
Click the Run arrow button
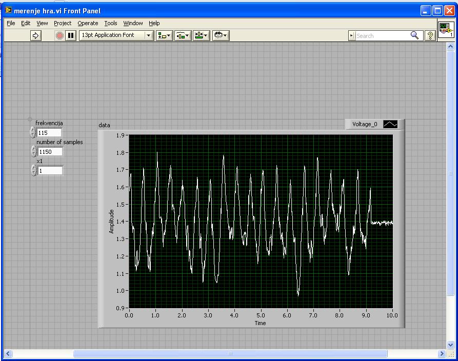point(35,35)
